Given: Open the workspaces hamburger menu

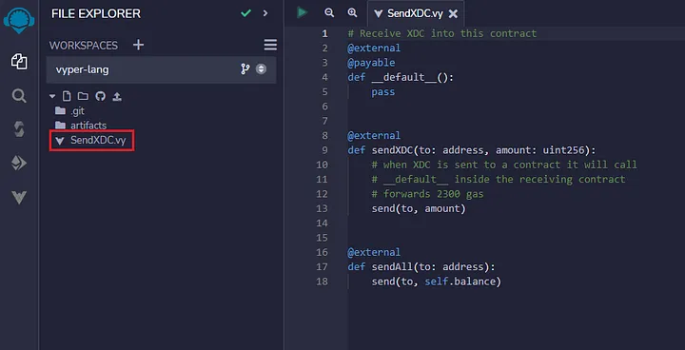Looking at the screenshot, I should (270, 45).
